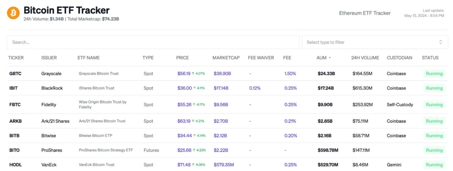Image resolution: width=453 pixels, height=171 pixels.
Task: Sort by the PRICE column header
Action: coord(182,58)
